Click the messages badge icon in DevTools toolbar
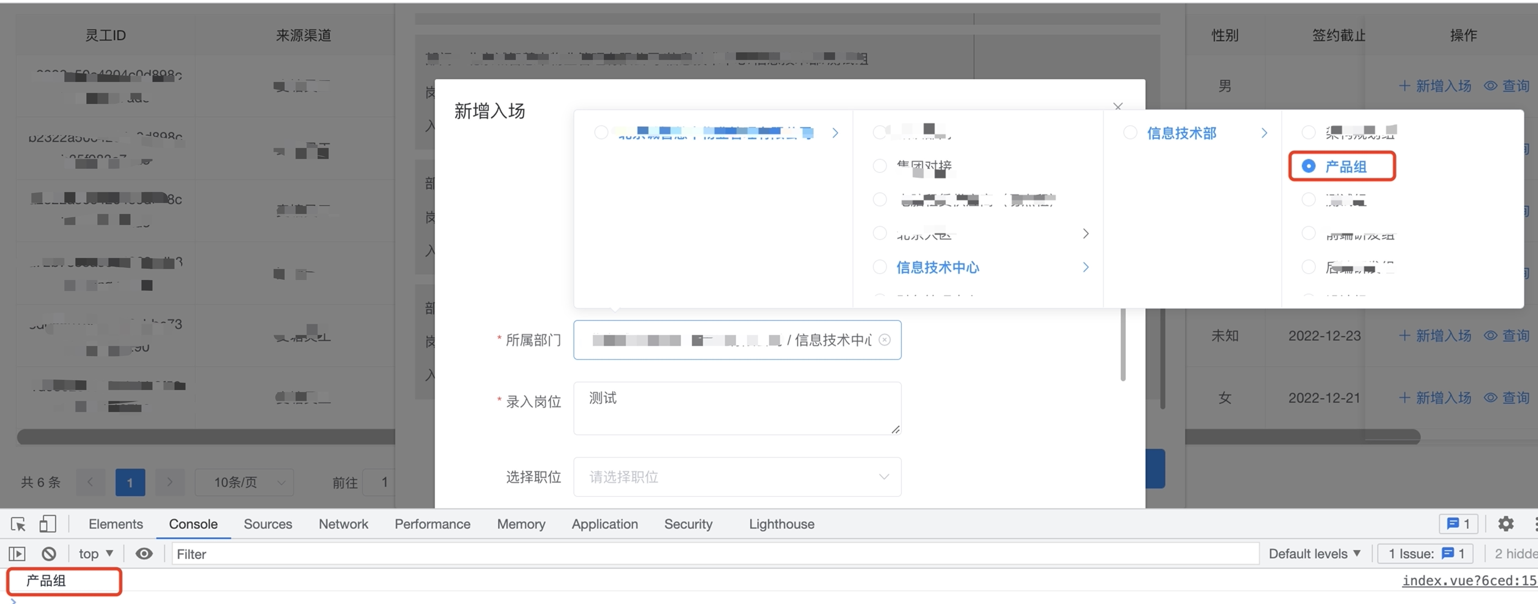This screenshot has height=604, width=1538. click(1458, 524)
